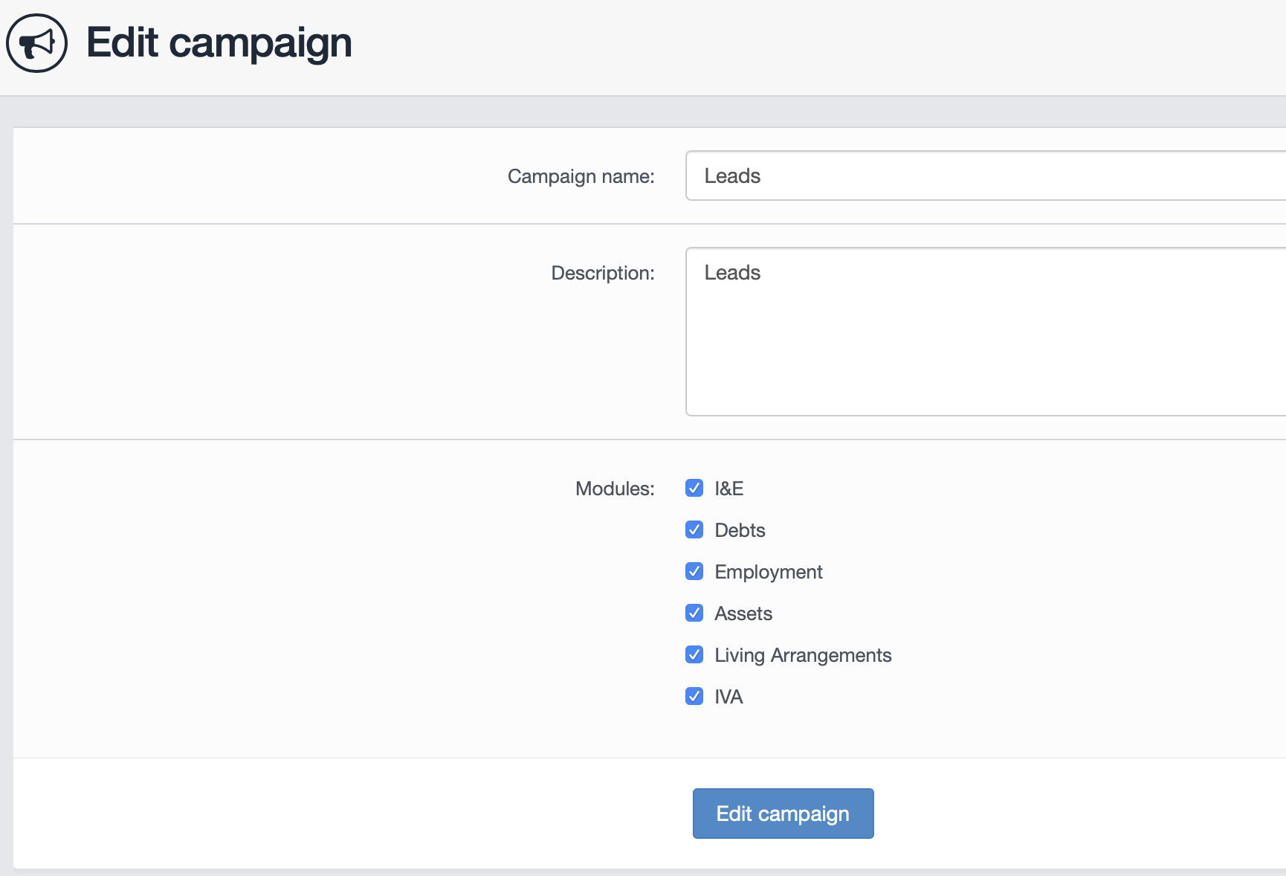Click the megaphone campaign icon
1286x876 pixels.
point(36,43)
